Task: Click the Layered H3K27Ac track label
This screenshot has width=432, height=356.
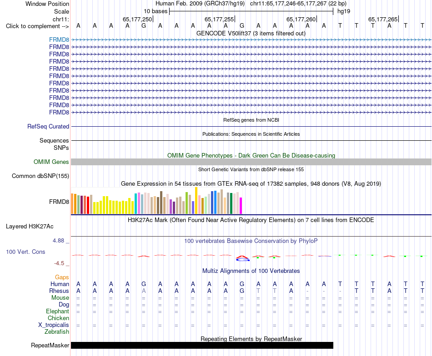Action: click(30, 227)
